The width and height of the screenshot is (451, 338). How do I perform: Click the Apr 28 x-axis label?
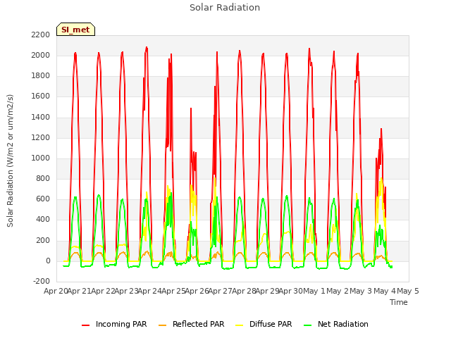(244, 291)
